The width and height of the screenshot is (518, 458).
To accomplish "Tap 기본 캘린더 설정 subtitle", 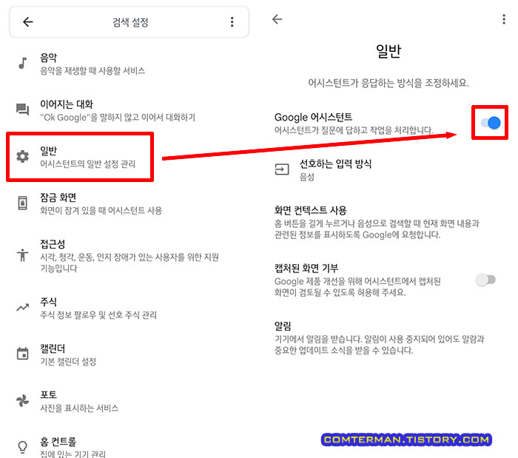I will pyautogui.click(x=68, y=362).
